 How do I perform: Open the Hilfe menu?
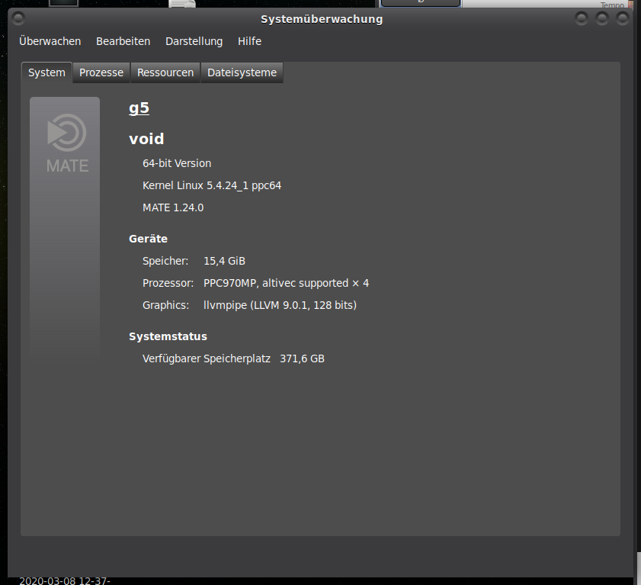pos(249,41)
